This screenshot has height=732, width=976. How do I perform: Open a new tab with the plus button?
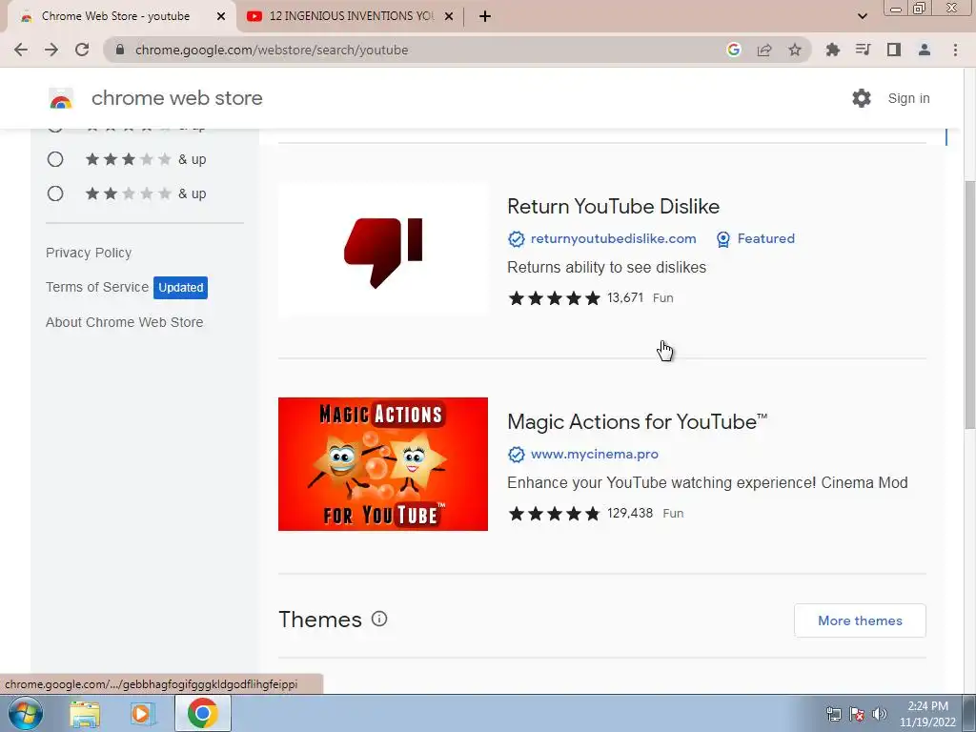485,16
